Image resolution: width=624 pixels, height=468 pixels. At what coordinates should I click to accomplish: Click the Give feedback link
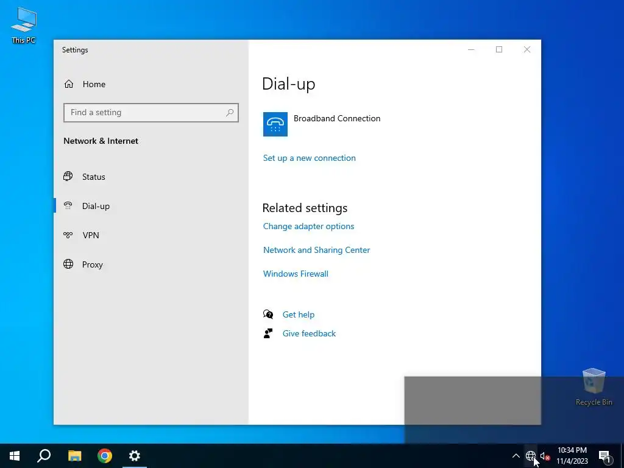point(309,333)
